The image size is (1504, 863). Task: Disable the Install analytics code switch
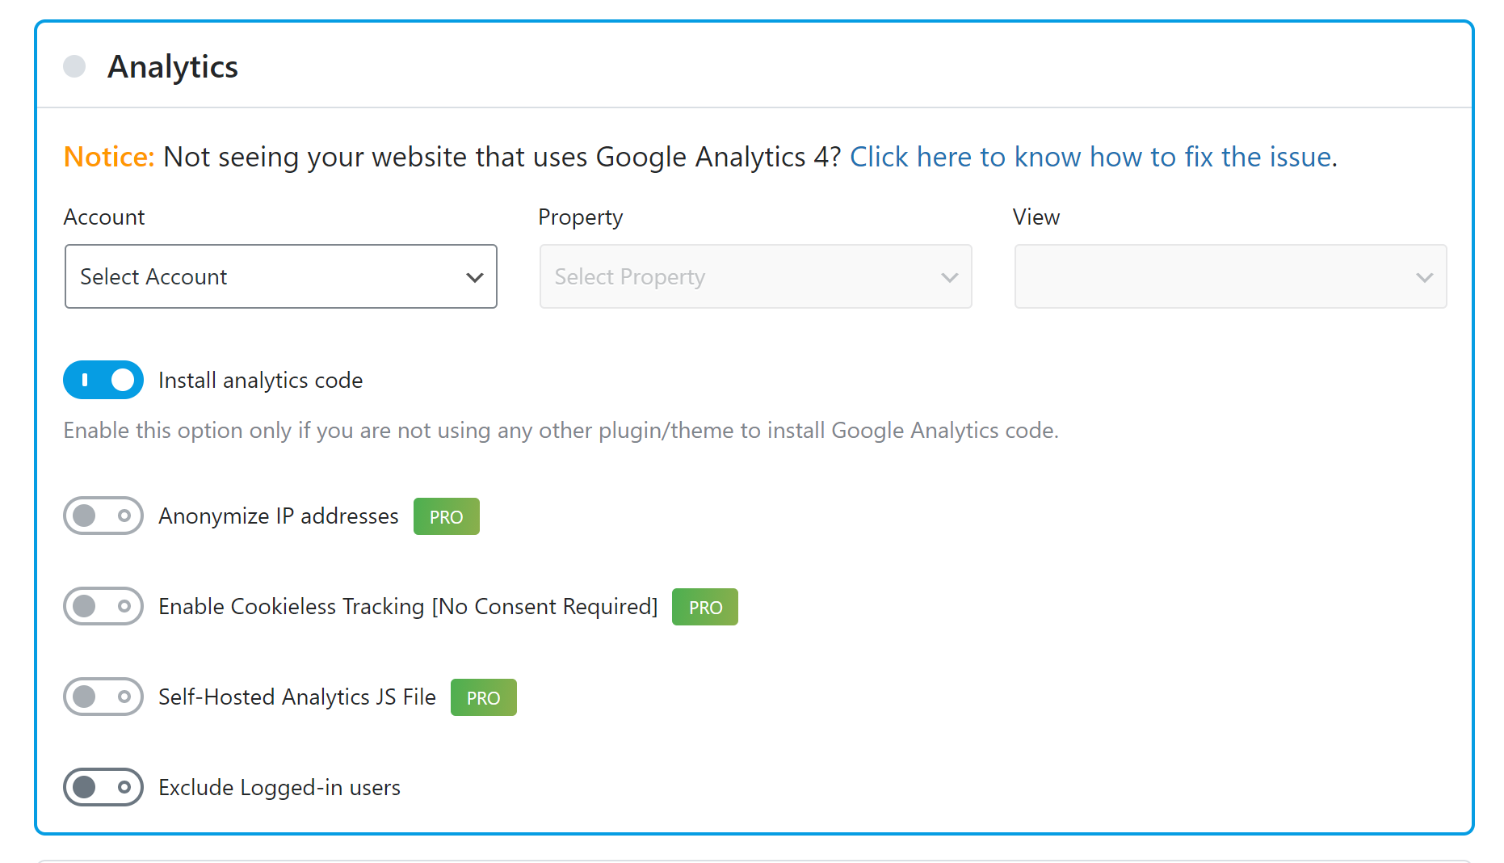(x=103, y=380)
